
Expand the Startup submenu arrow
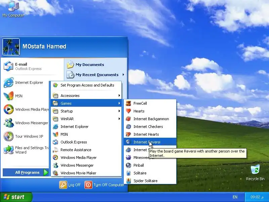click(119, 111)
